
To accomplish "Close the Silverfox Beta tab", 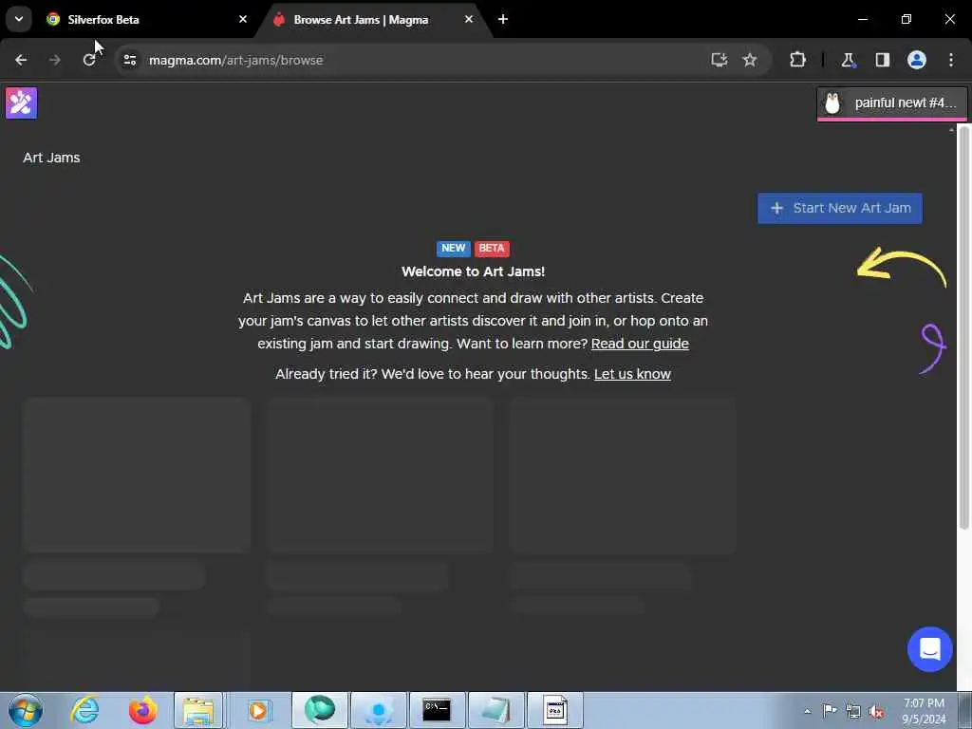I will click(243, 19).
